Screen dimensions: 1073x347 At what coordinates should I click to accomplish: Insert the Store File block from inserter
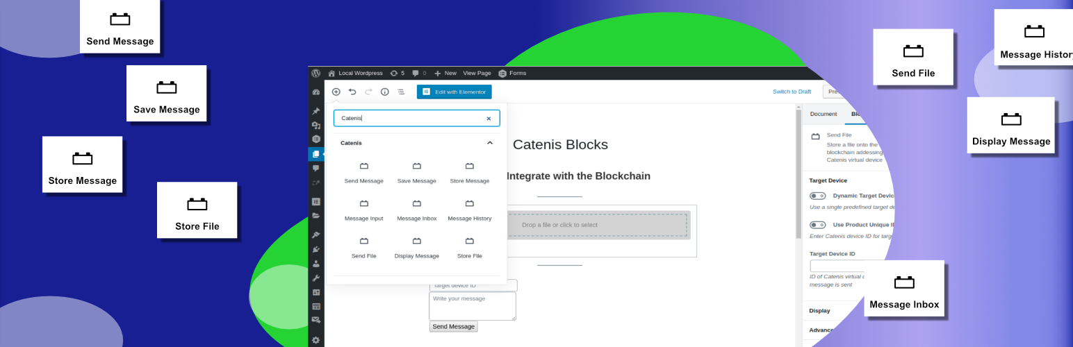click(x=469, y=248)
